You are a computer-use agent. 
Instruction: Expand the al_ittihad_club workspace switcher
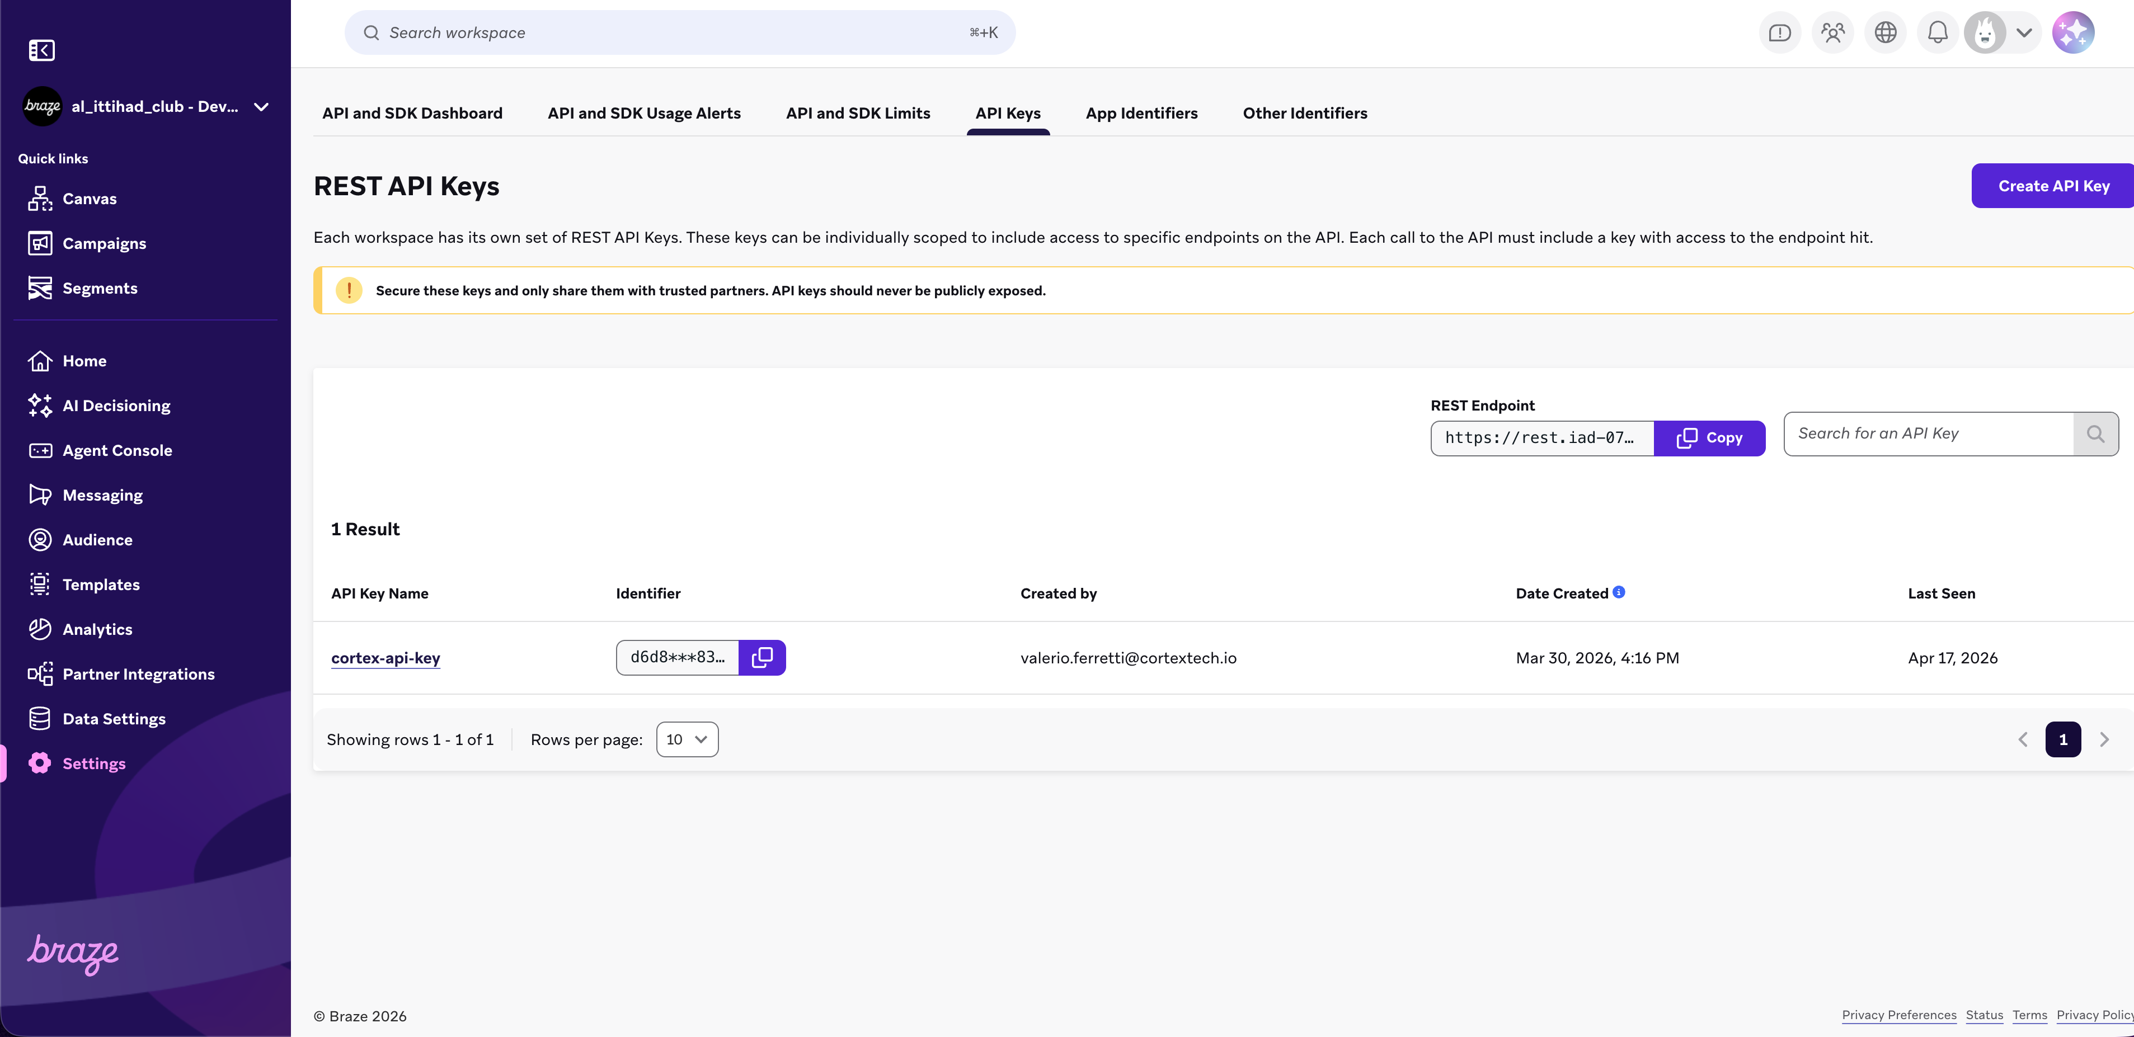[261, 107]
